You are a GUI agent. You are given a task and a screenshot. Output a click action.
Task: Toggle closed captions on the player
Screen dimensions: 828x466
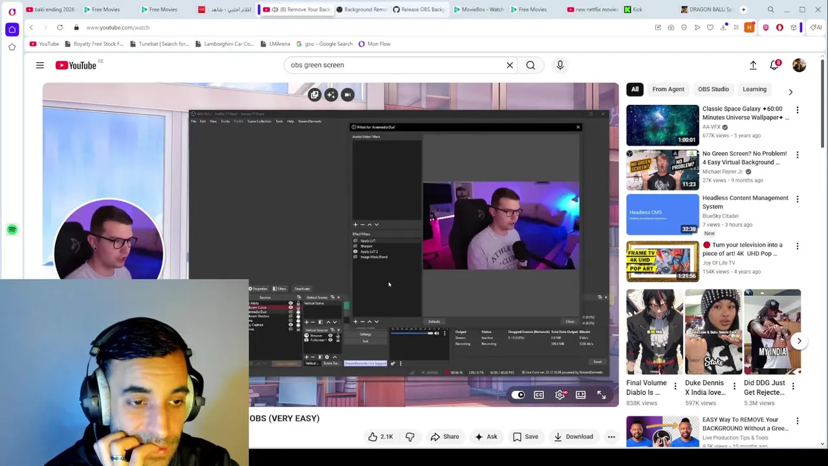pos(539,395)
